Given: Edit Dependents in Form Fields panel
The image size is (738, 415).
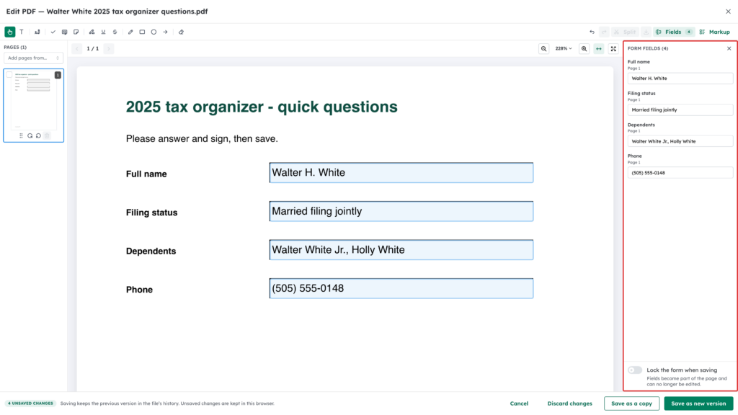Looking at the screenshot, I should 680,141.
